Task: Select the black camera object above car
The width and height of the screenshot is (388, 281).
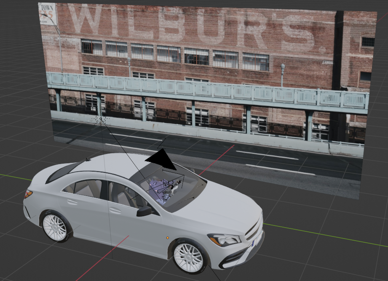Action: tap(161, 159)
